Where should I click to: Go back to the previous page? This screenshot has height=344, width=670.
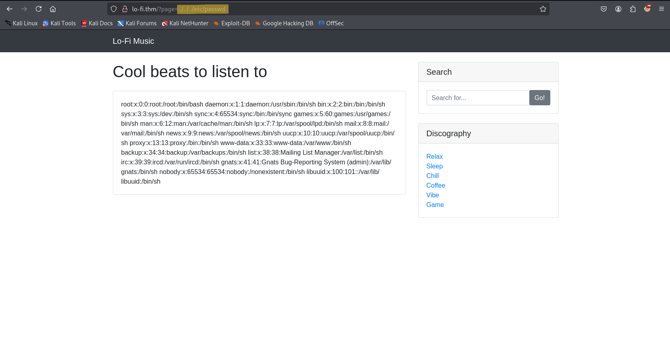[10, 9]
